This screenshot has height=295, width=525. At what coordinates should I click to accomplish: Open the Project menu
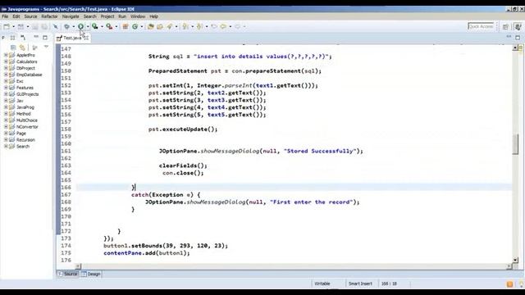click(x=107, y=16)
